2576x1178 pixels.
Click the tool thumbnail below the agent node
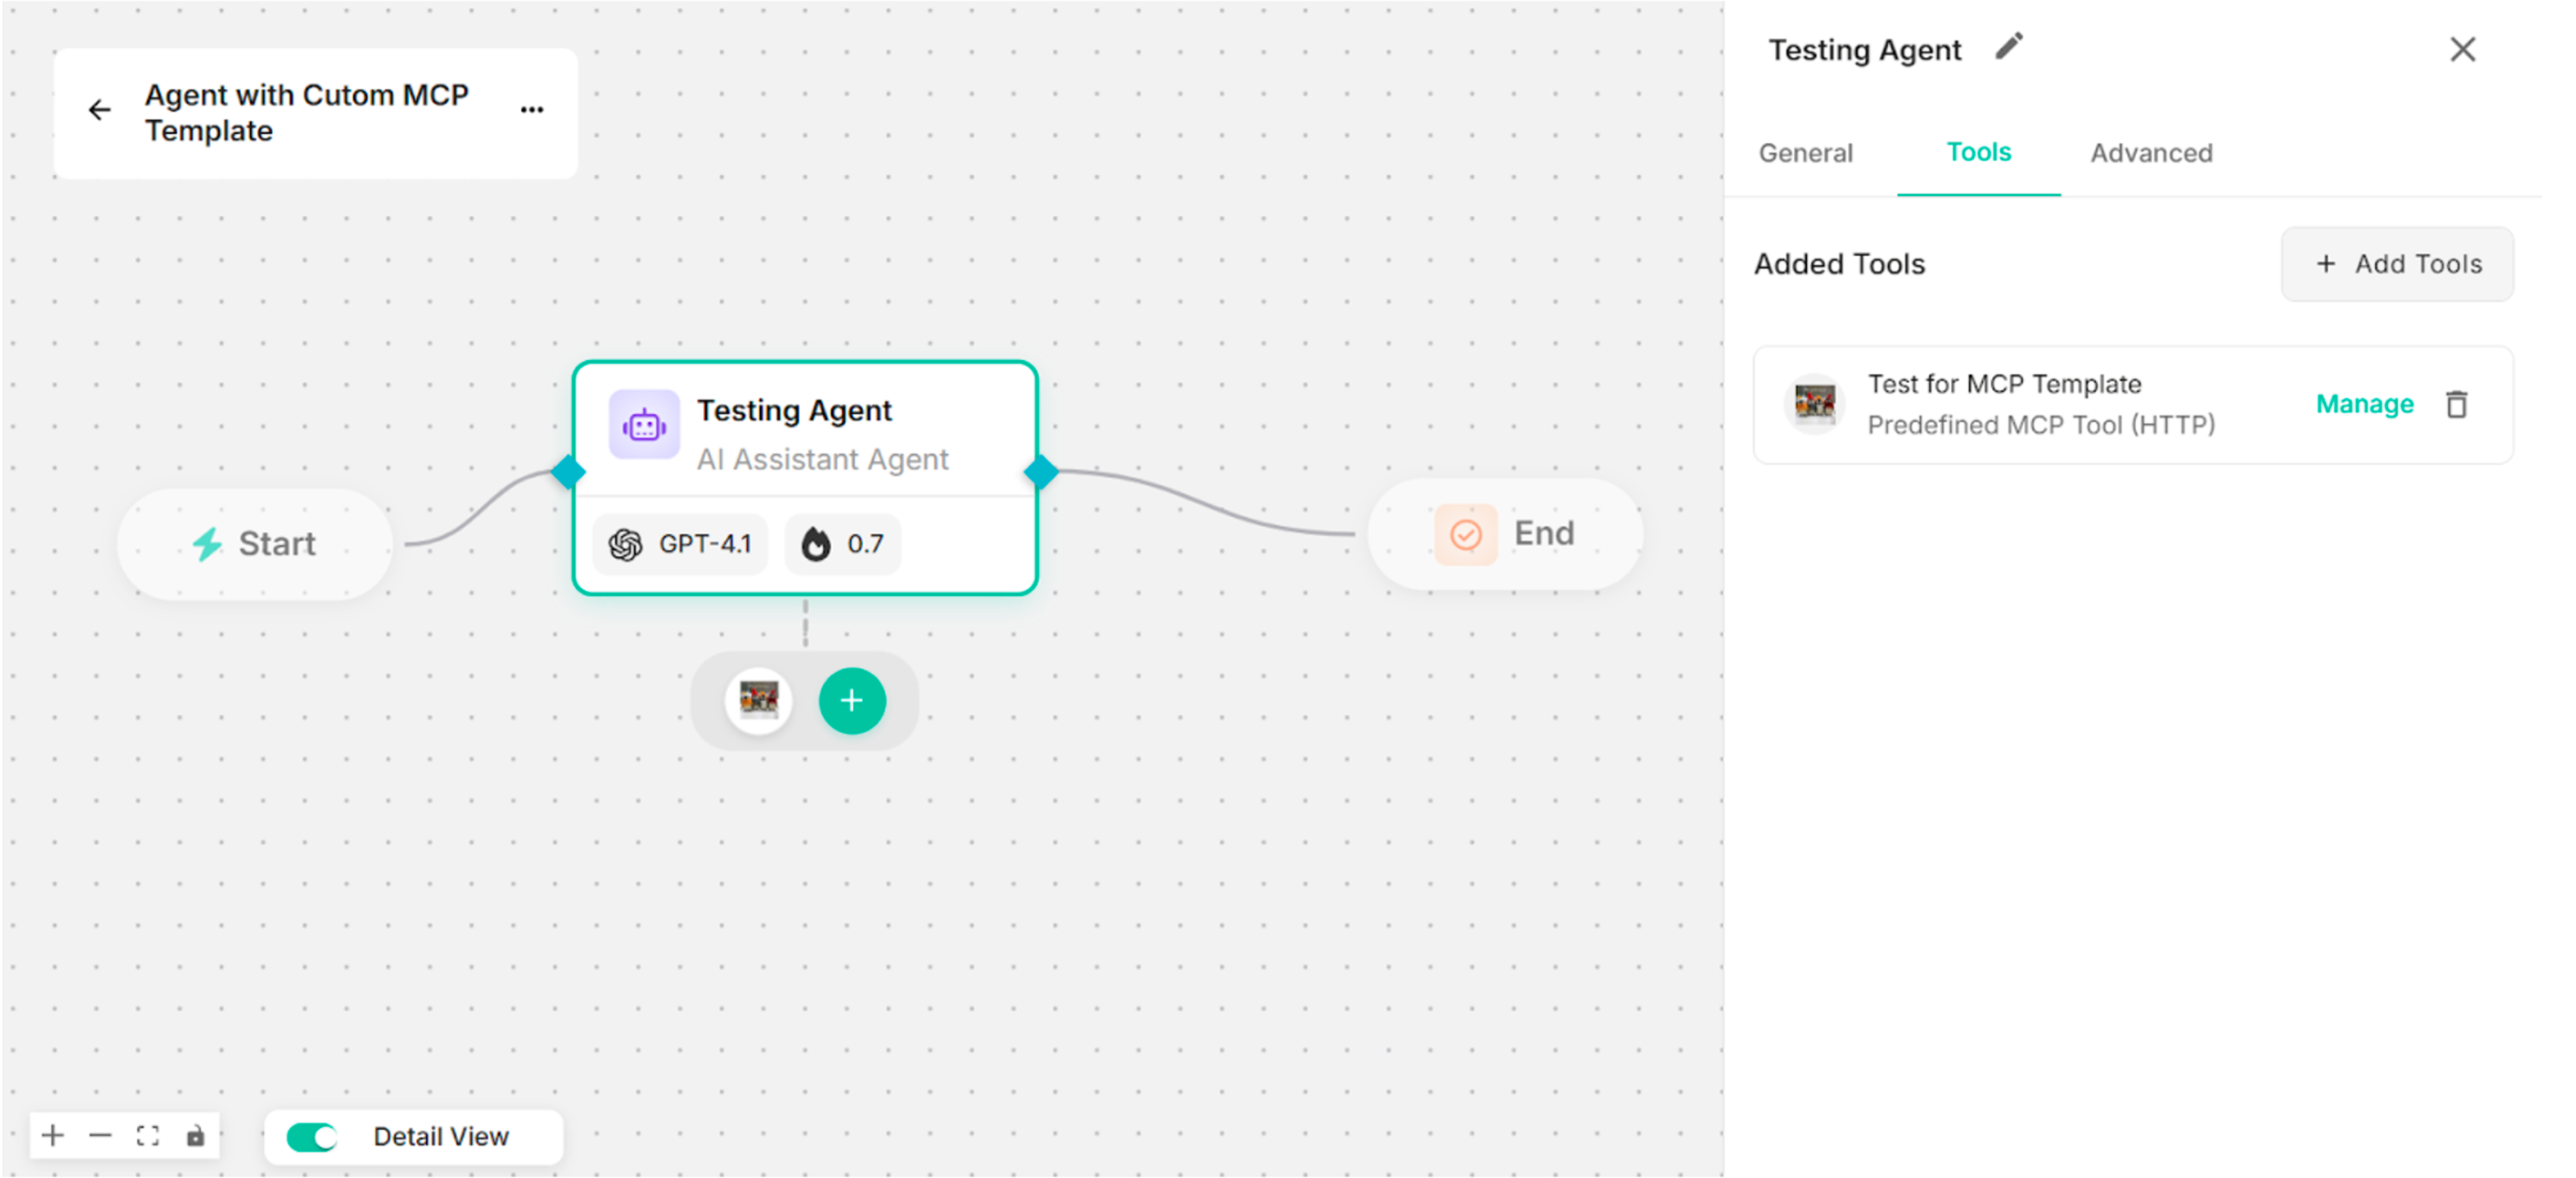[758, 699]
